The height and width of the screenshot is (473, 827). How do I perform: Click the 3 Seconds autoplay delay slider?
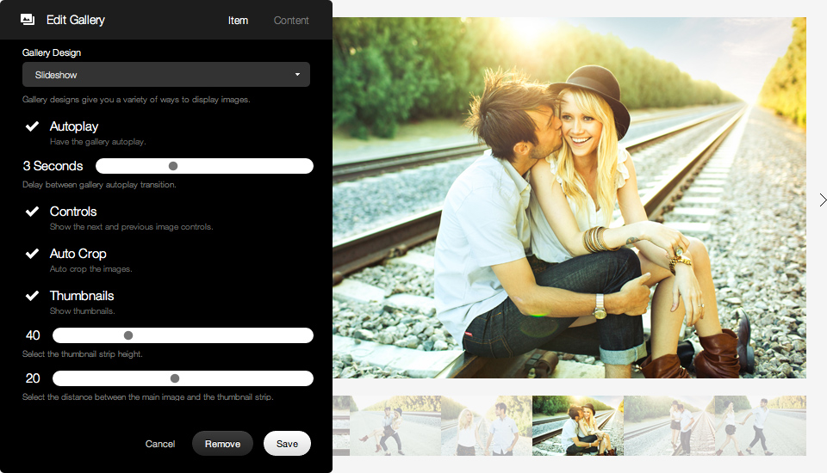[204, 166]
